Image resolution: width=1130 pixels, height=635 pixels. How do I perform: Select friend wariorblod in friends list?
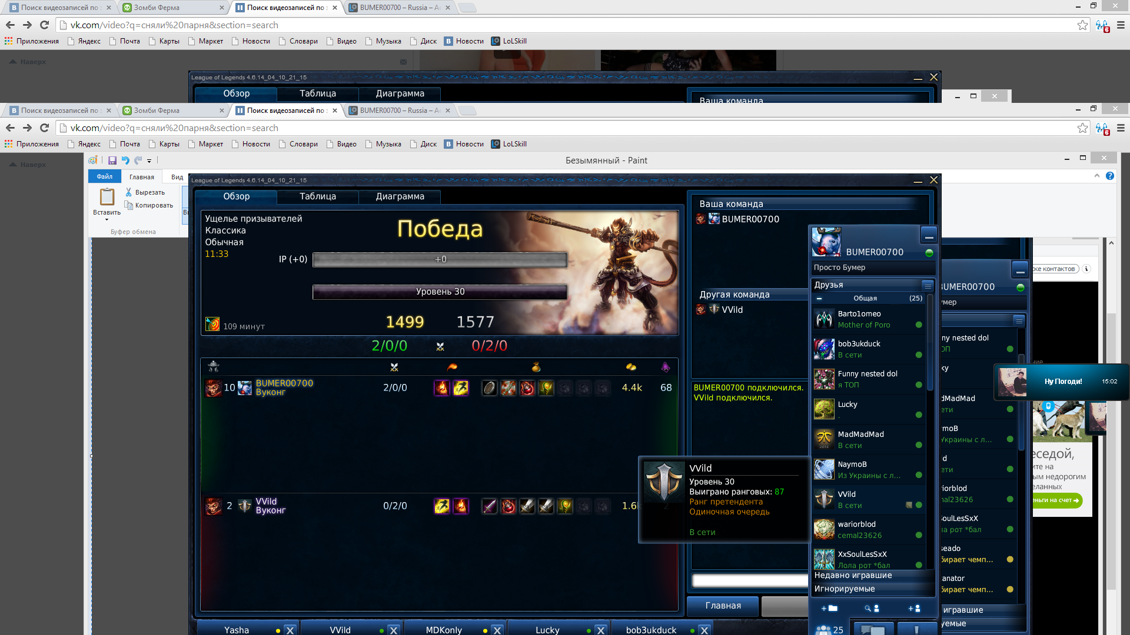868,530
